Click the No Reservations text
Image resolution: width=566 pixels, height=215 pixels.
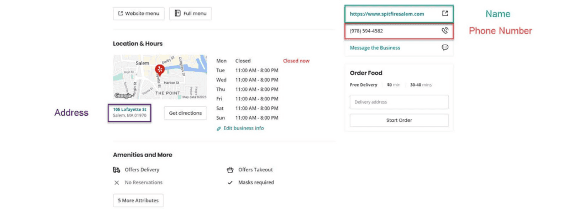point(144,182)
